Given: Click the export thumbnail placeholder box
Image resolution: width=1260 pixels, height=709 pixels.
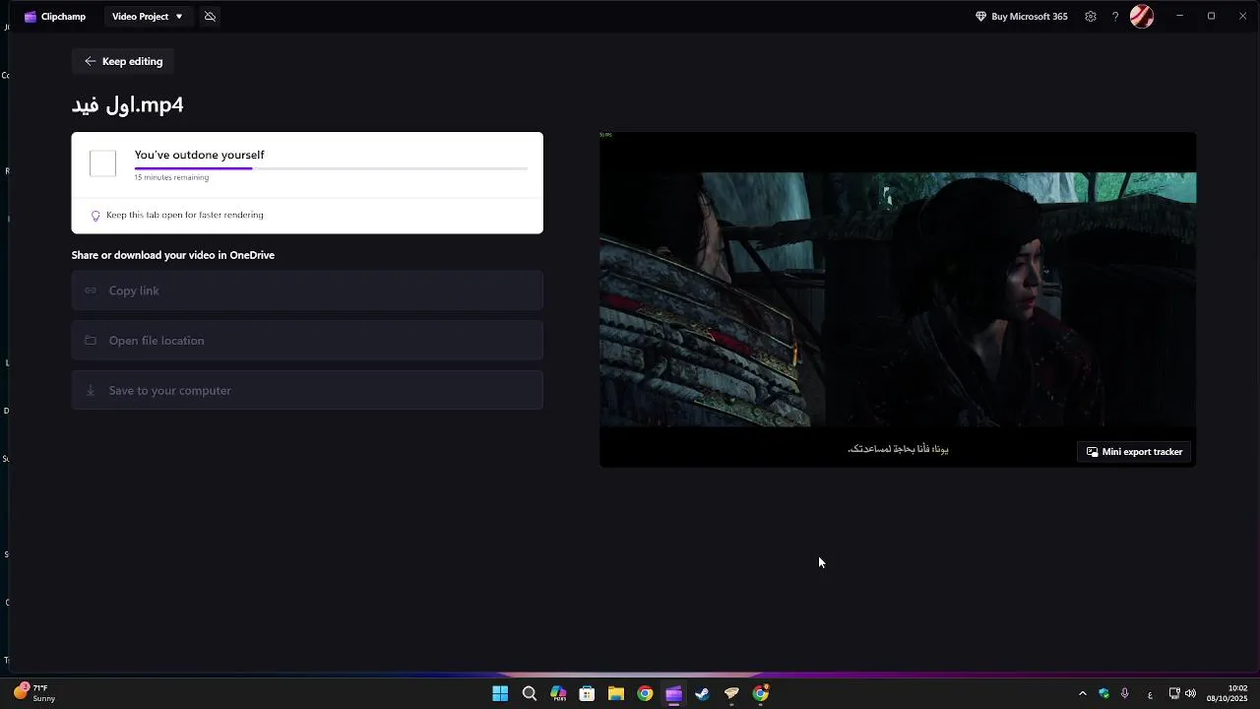Looking at the screenshot, I should pyautogui.click(x=103, y=163).
